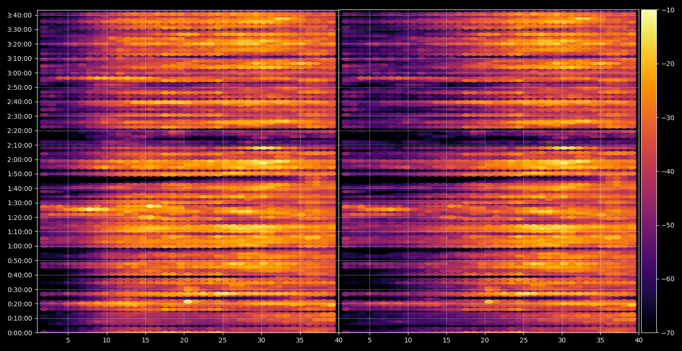
Task: Select x-axis label 20 under right heatmap
Action: [485, 340]
